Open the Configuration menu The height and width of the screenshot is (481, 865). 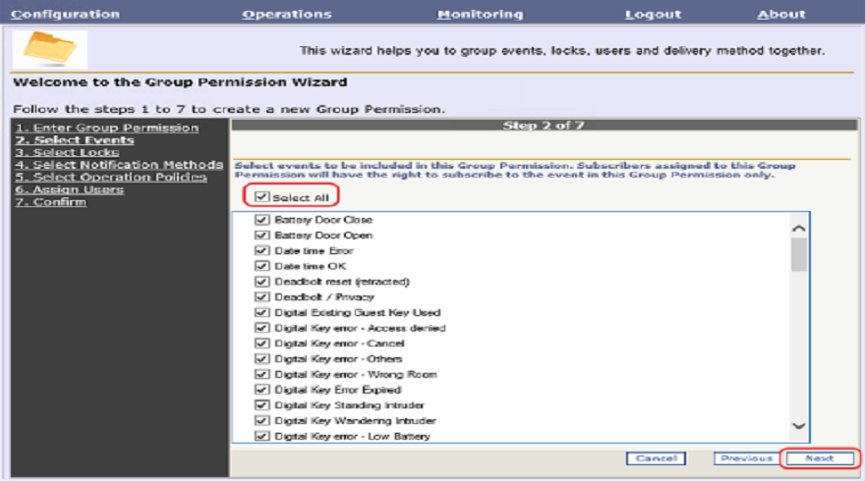[x=65, y=14]
